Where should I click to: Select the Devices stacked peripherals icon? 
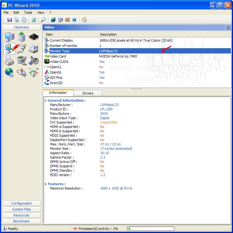(x=22, y=61)
